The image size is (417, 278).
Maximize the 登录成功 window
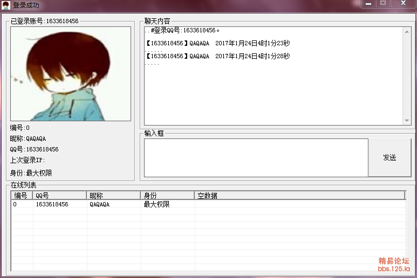tap(383, 3)
